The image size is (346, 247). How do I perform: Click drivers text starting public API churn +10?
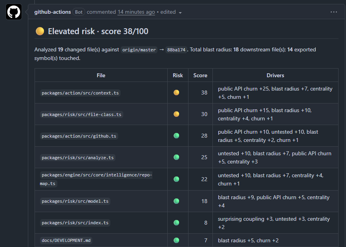point(268,136)
